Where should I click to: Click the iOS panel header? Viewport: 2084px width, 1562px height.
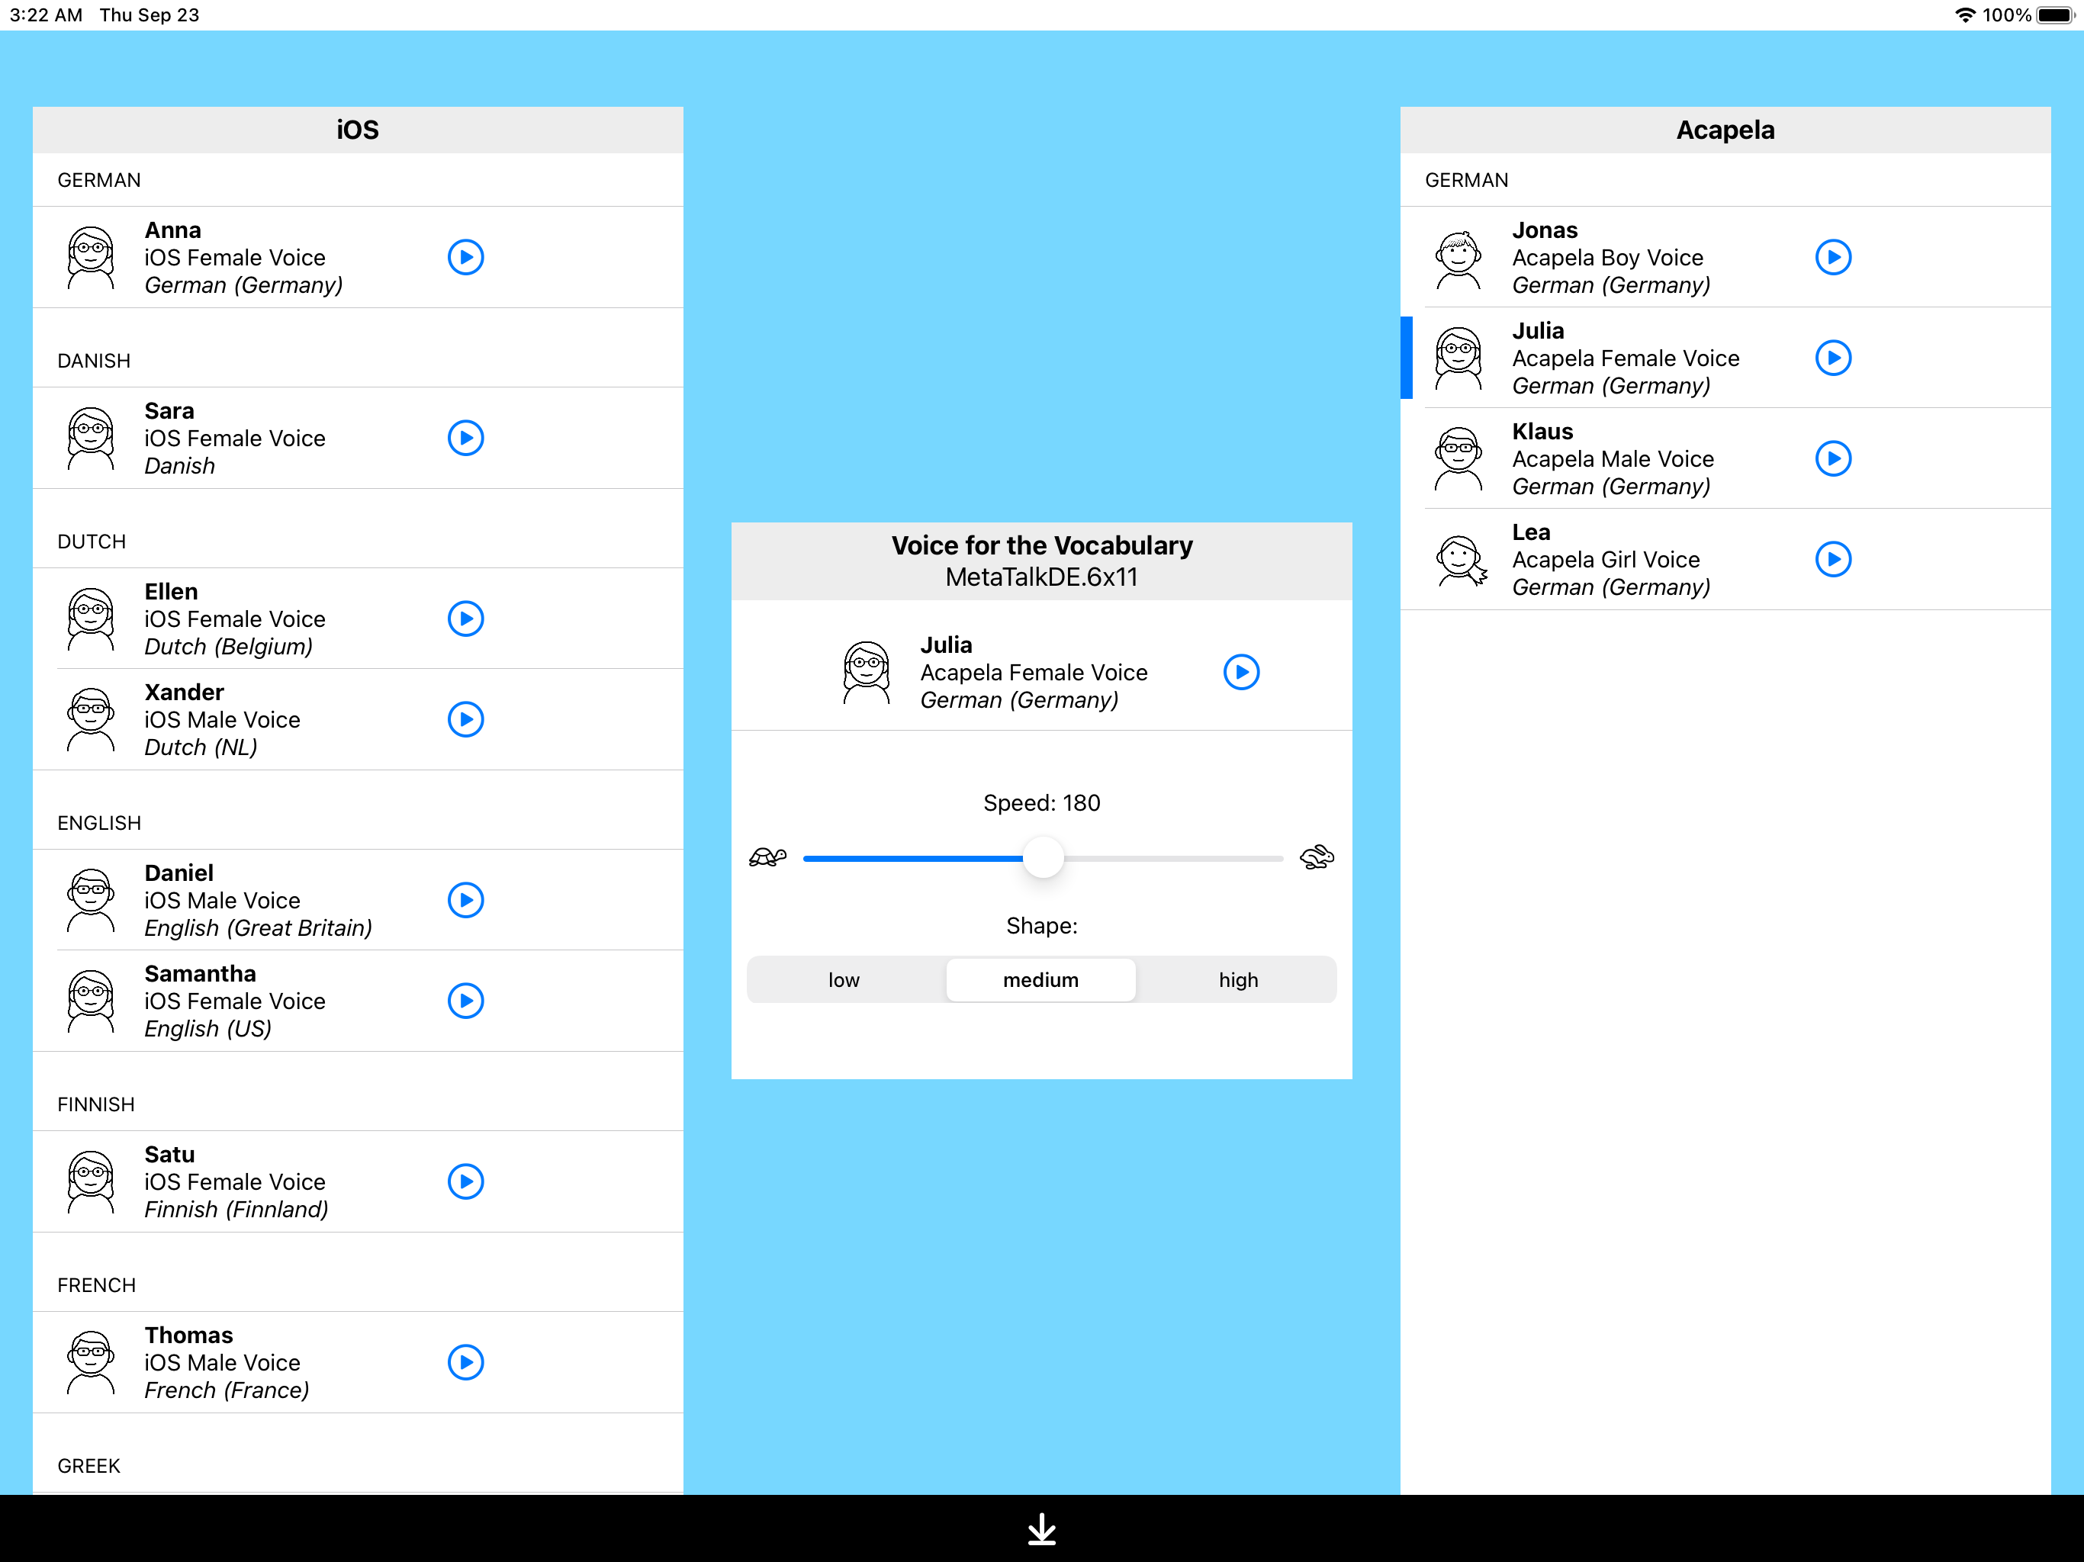358,130
